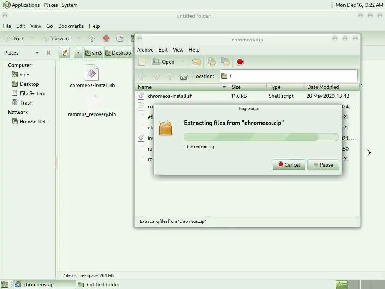Click the extraction progress bar
This screenshot has width=385, height=289.
click(x=261, y=137)
